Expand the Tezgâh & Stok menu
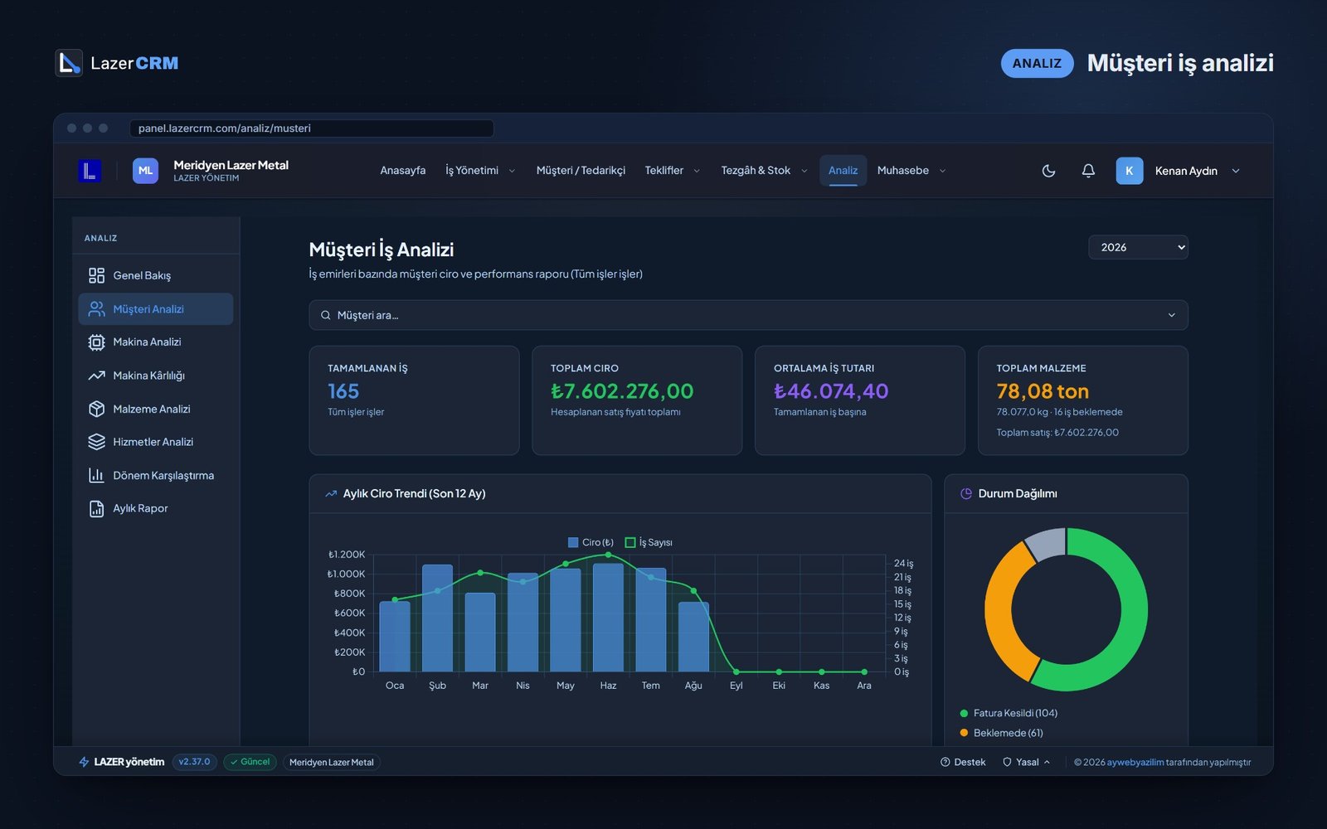Screen dimensions: 1327x829 pyautogui.click(x=764, y=171)
